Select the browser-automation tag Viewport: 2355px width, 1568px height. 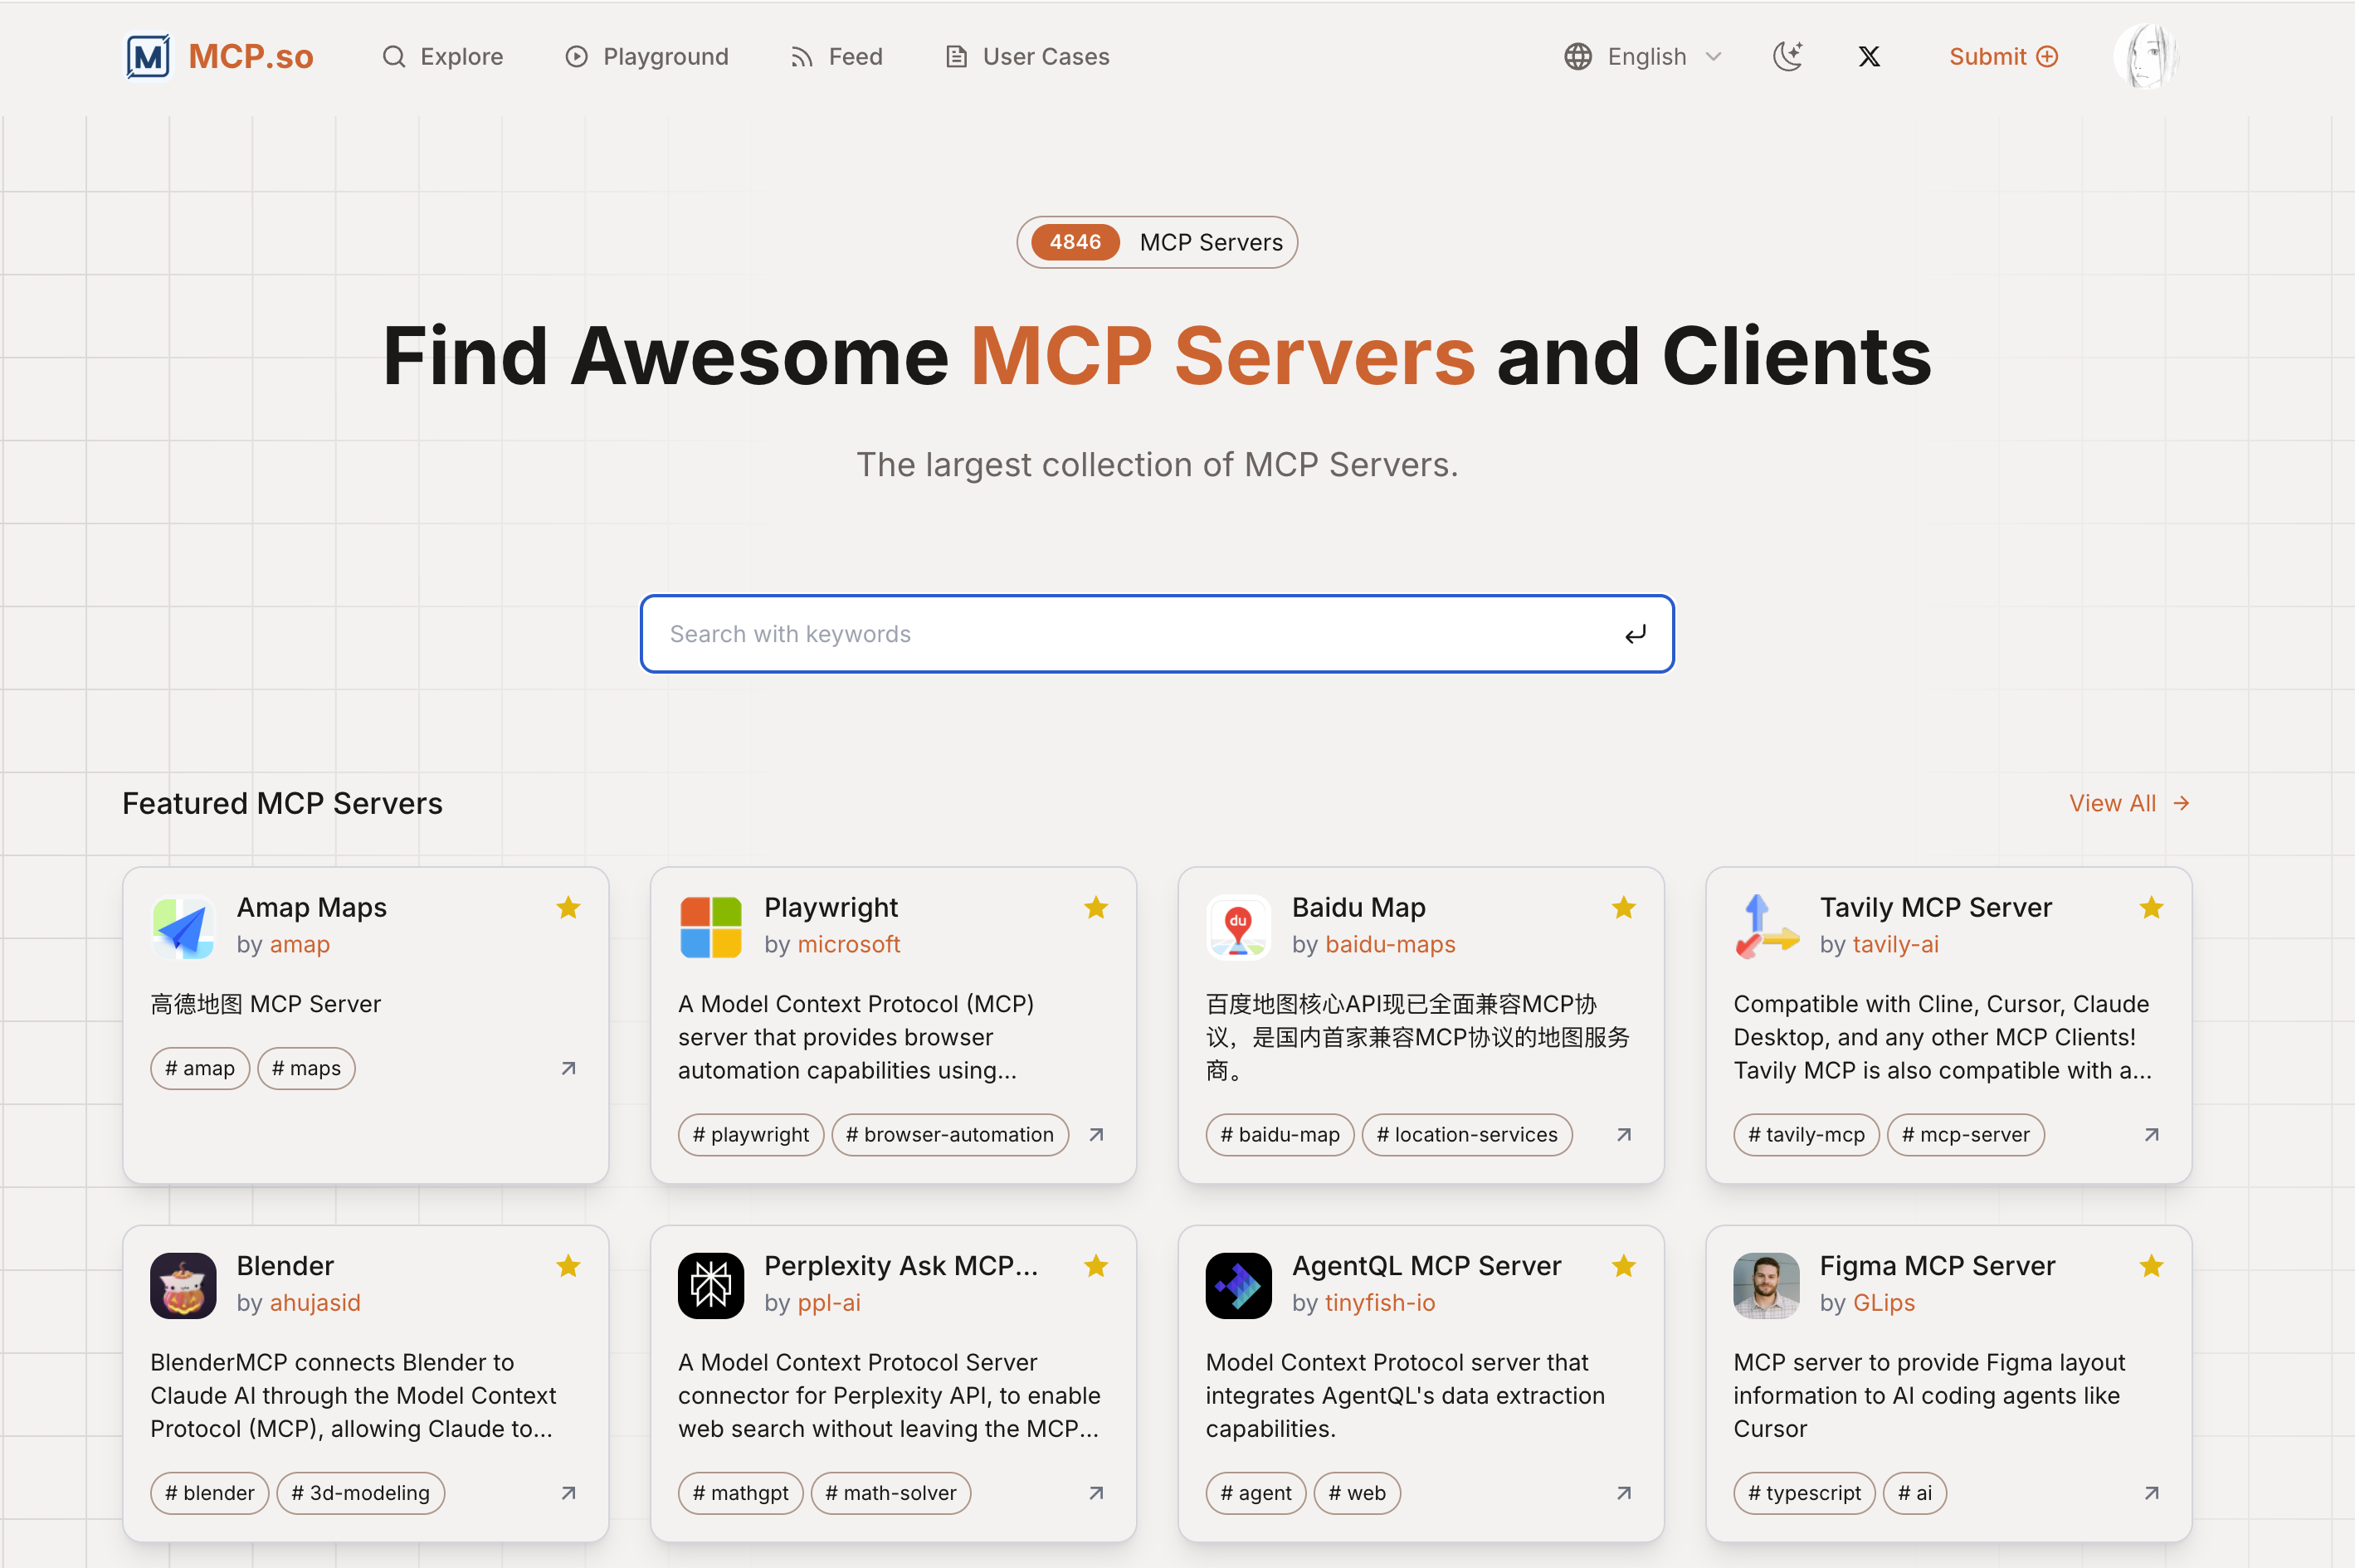949,1134
